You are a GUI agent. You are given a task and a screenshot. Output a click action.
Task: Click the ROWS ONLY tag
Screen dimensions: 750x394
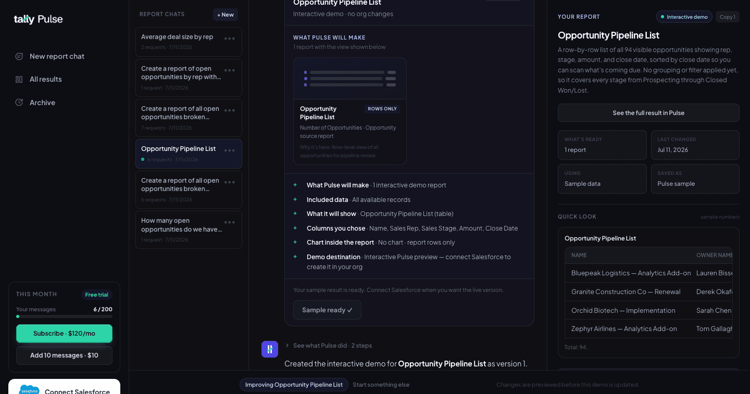click(x=382, y=109)
